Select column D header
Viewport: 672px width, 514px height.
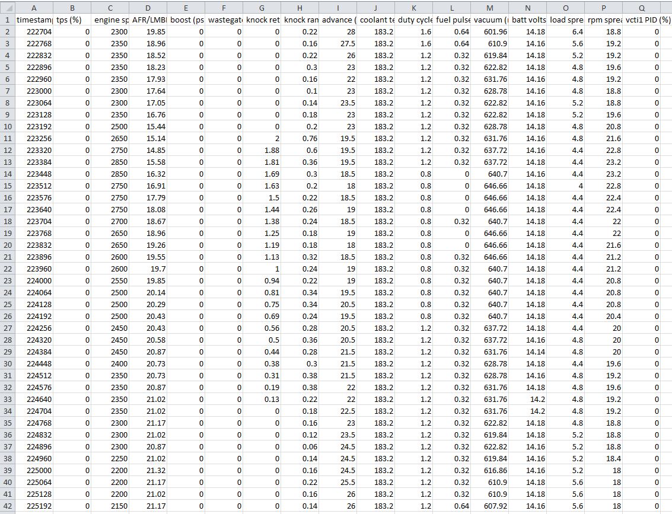148,8
